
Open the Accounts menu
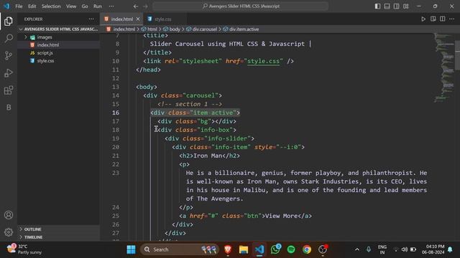9,215
